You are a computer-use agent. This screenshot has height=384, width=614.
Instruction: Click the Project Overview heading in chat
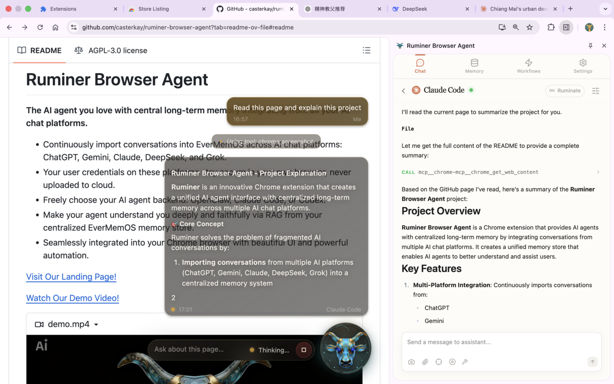click(441, 211)
